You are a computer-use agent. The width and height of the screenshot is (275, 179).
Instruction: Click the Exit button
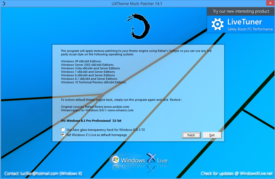click(212, 135)
